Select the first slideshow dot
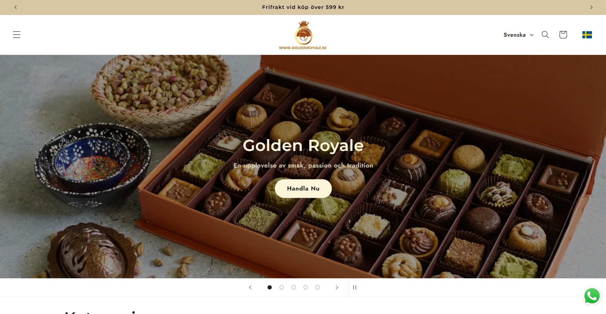606x314 pixels. [x=269, y=287]
